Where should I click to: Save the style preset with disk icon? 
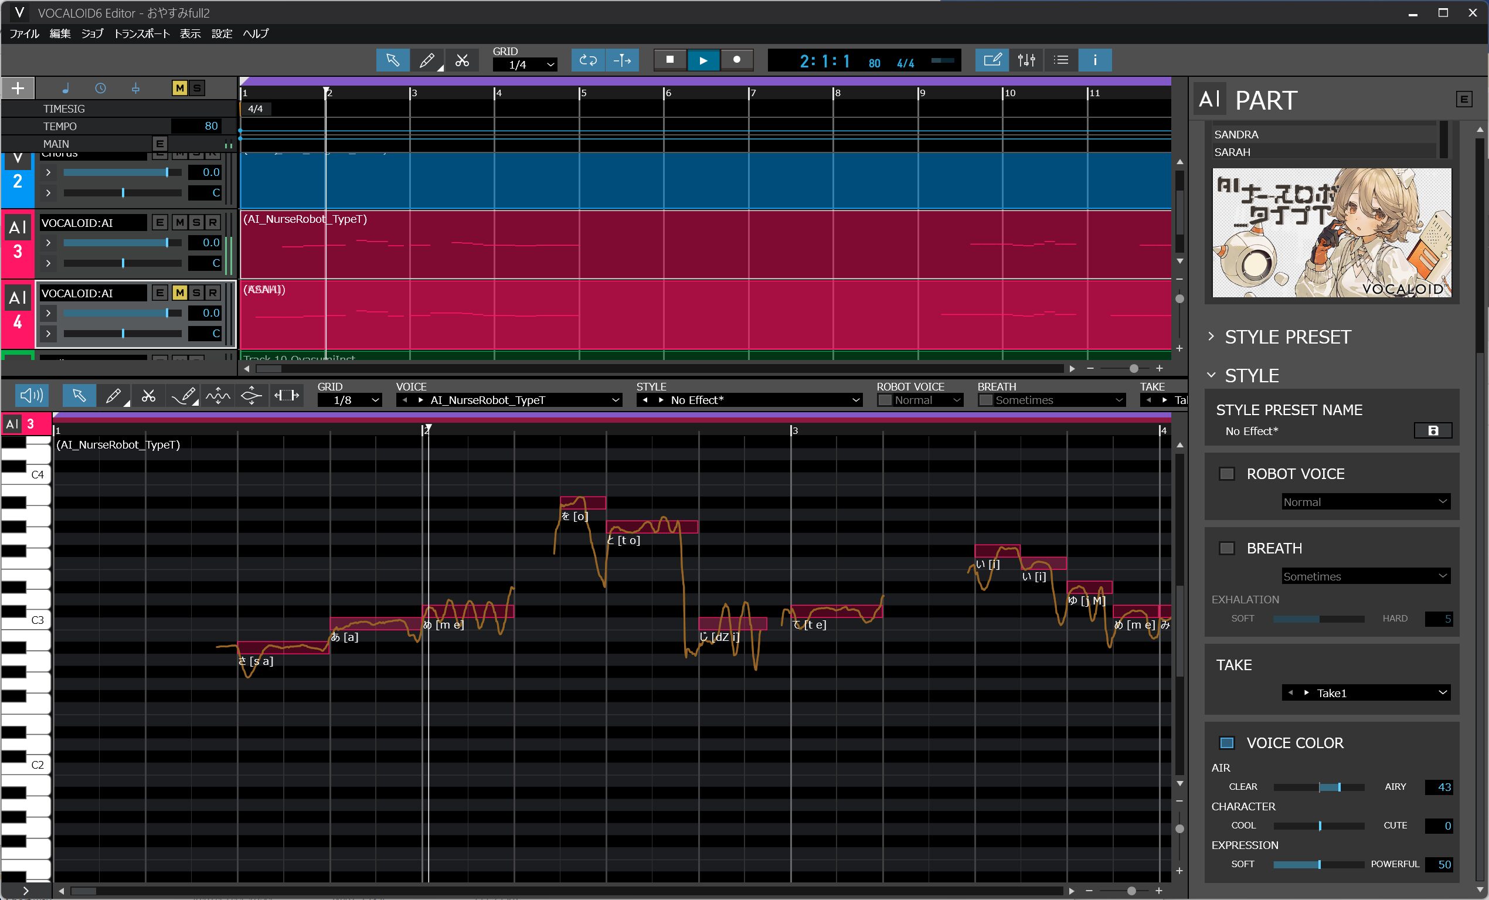pos(1433,430)
